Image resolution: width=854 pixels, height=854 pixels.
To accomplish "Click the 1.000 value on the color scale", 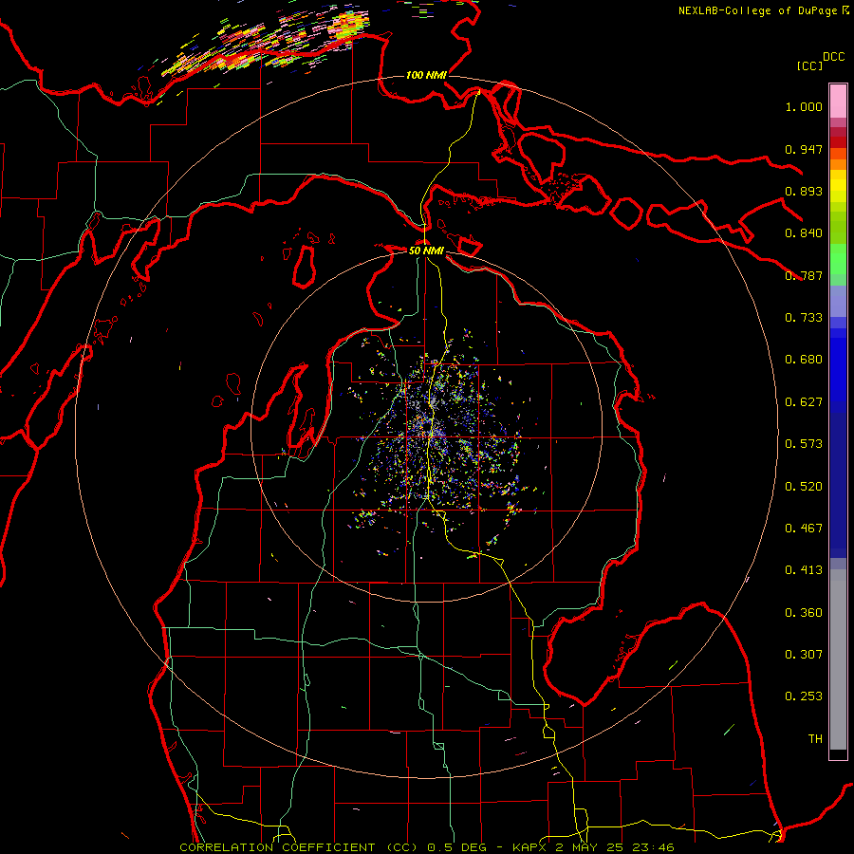I will coord(804,107).
